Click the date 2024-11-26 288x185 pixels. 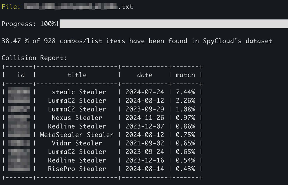pyautogui.click(x=145, y=118)
